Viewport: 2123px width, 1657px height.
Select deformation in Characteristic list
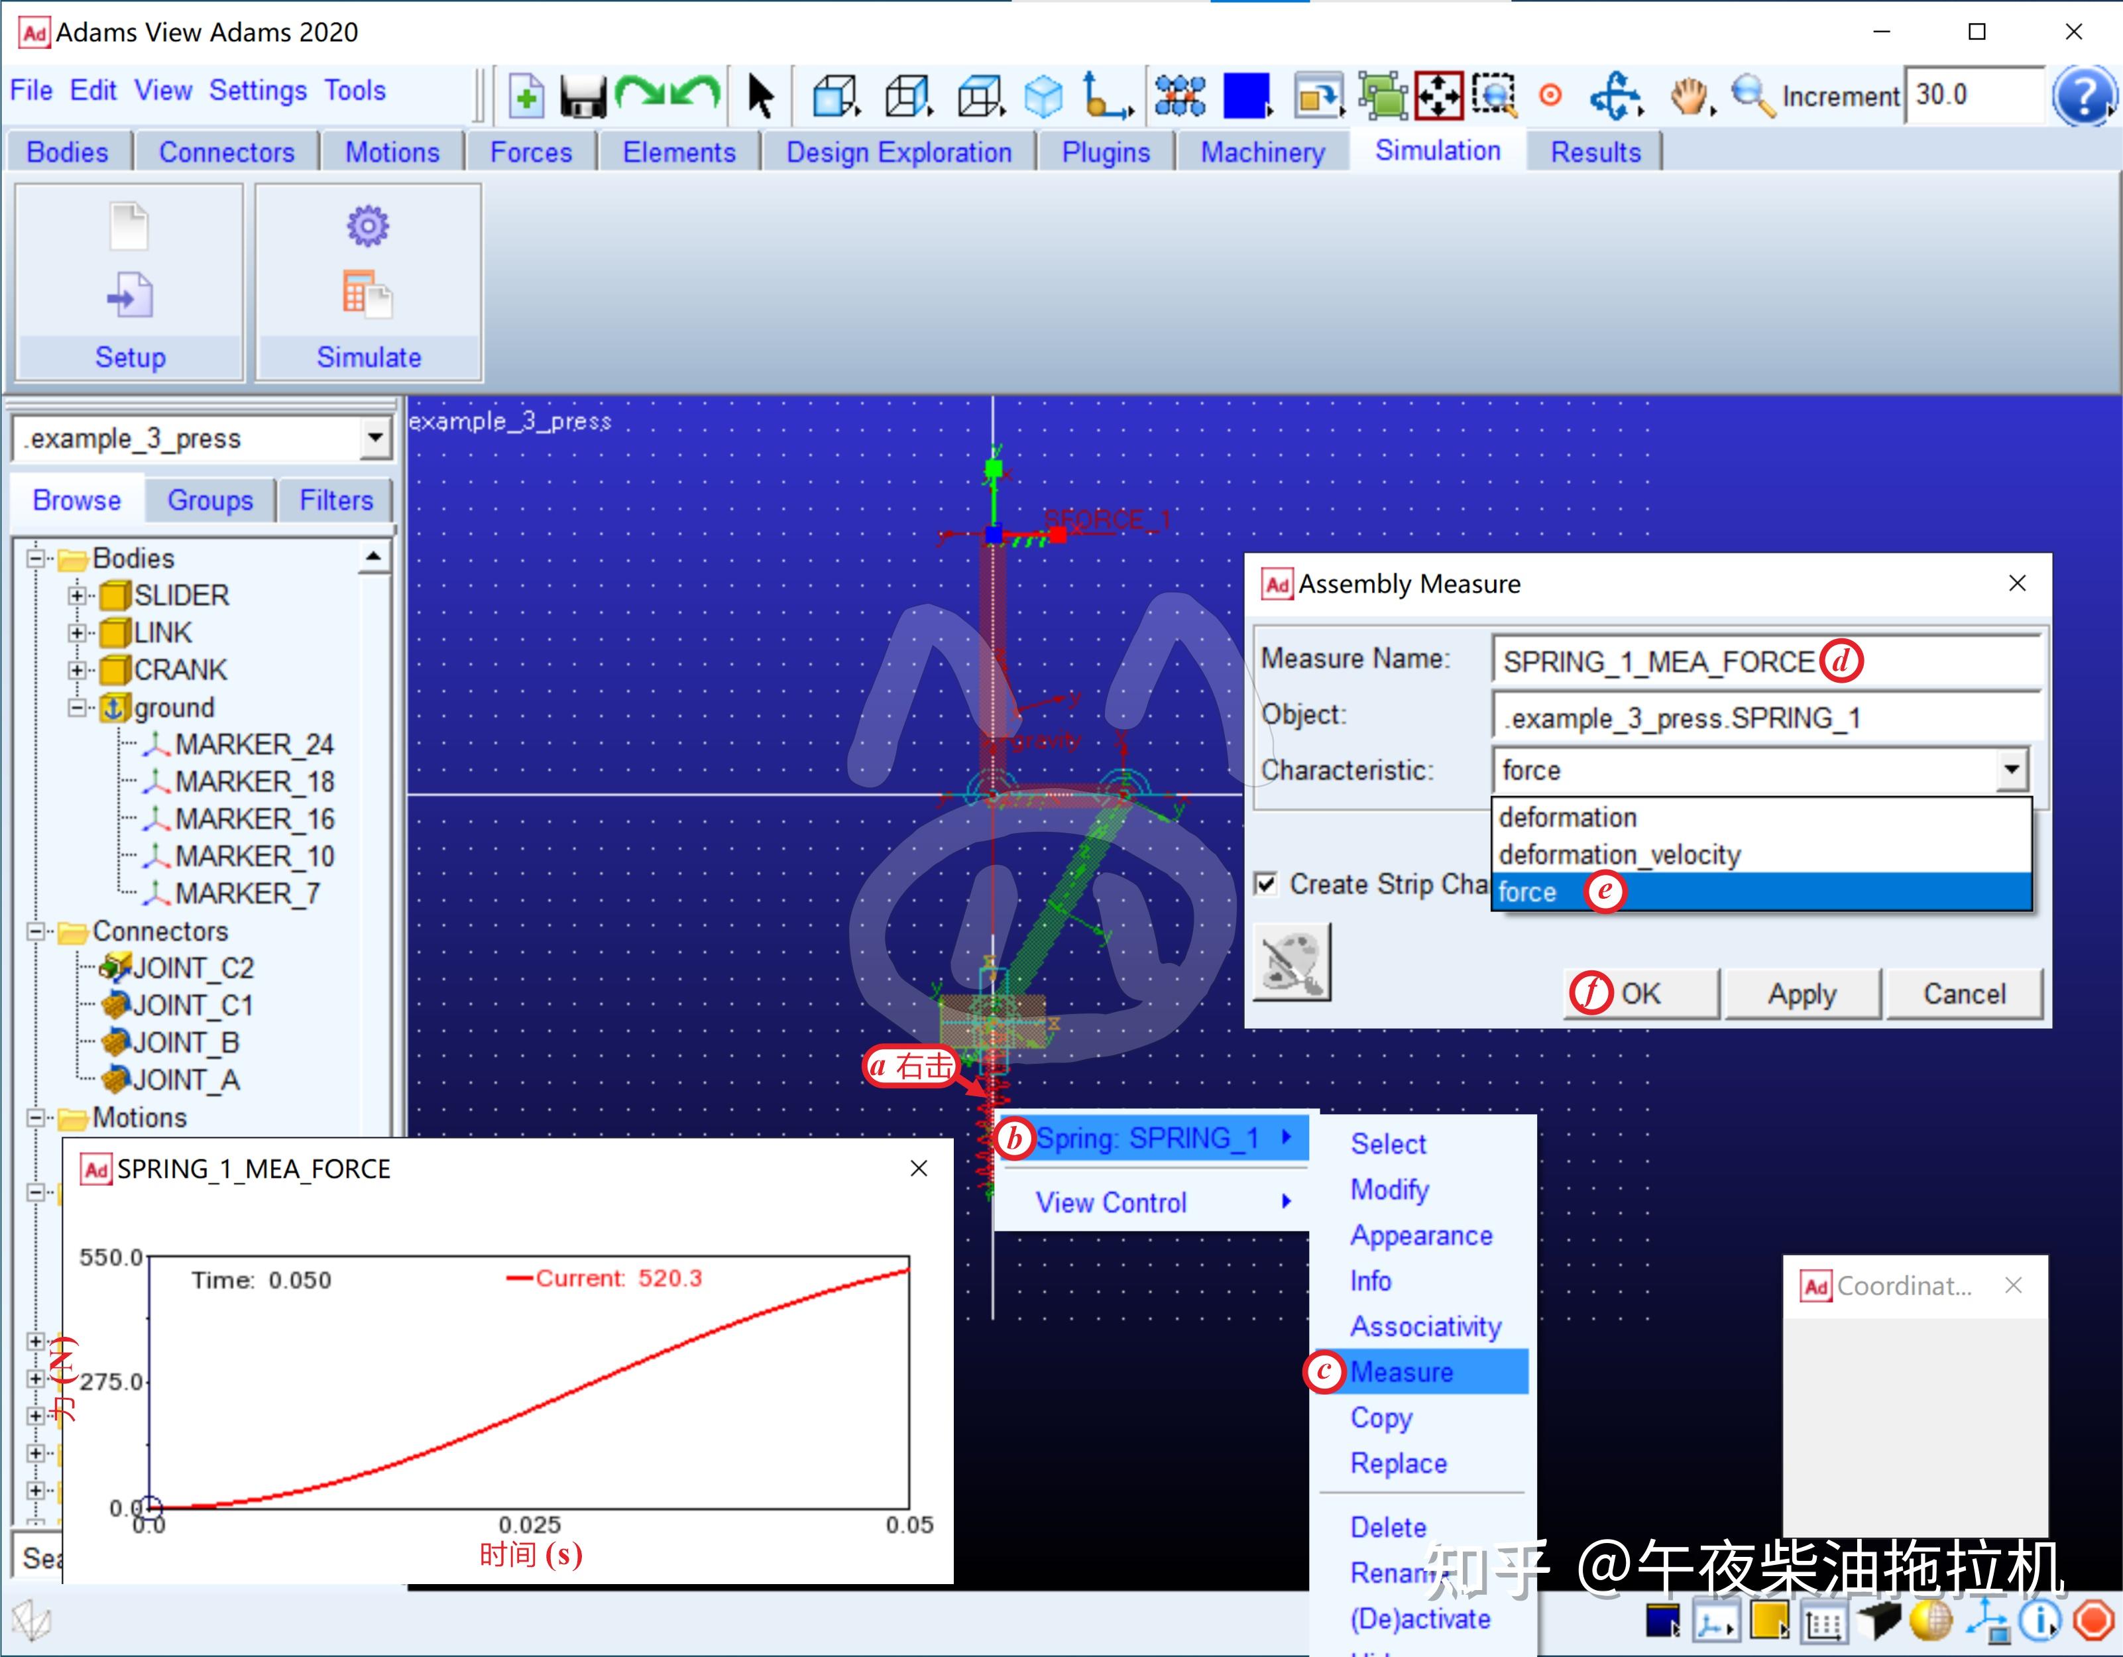(1761, 819)
